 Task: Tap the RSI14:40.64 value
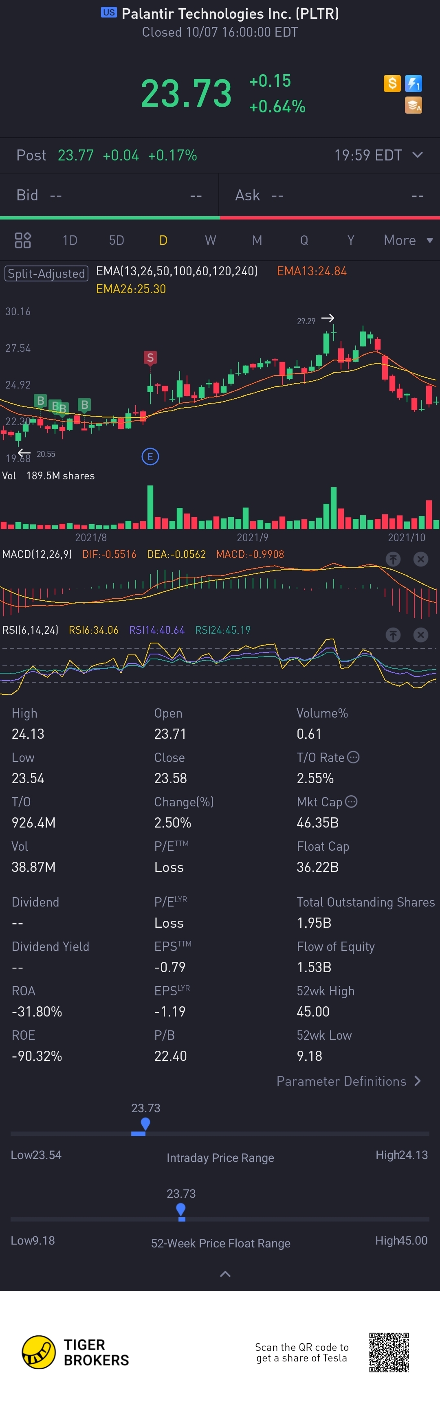coord(156,630)
